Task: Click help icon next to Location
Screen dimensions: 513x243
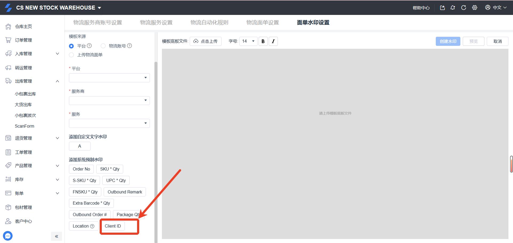Action: (92, 226)
